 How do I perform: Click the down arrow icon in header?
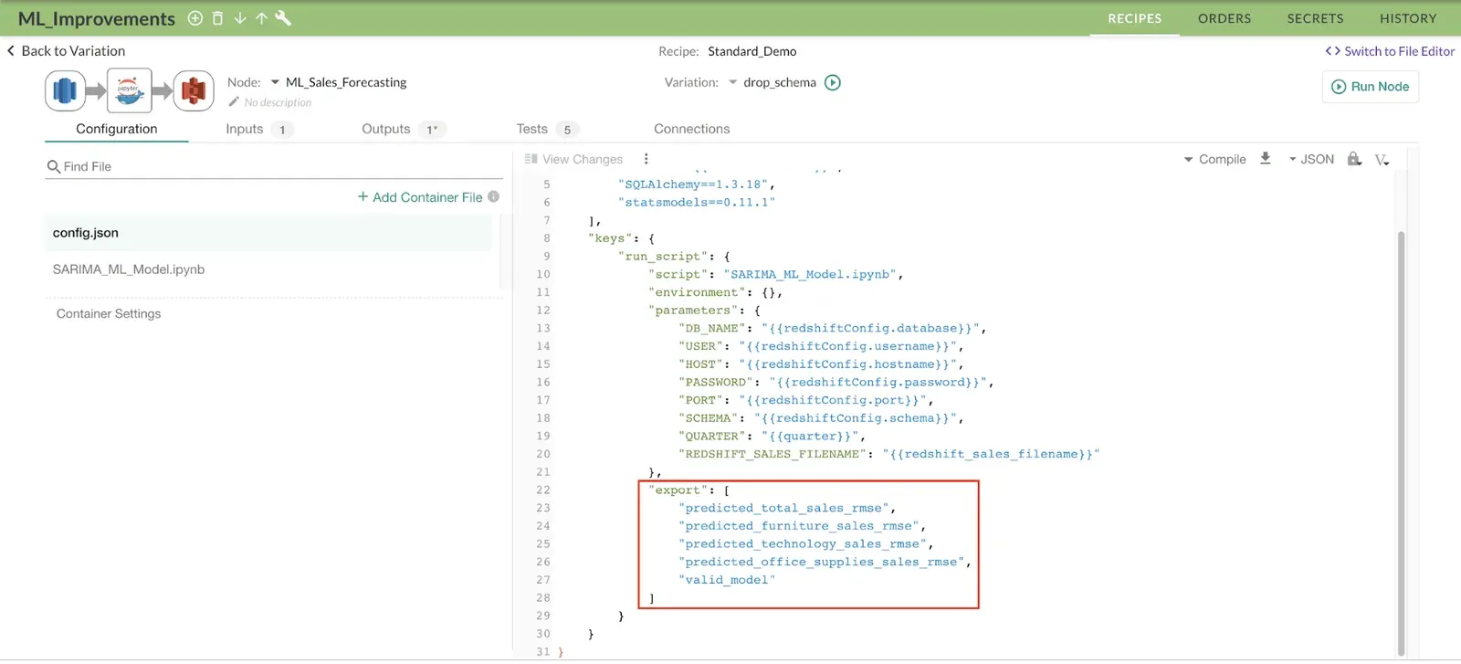tap(239, 18)
